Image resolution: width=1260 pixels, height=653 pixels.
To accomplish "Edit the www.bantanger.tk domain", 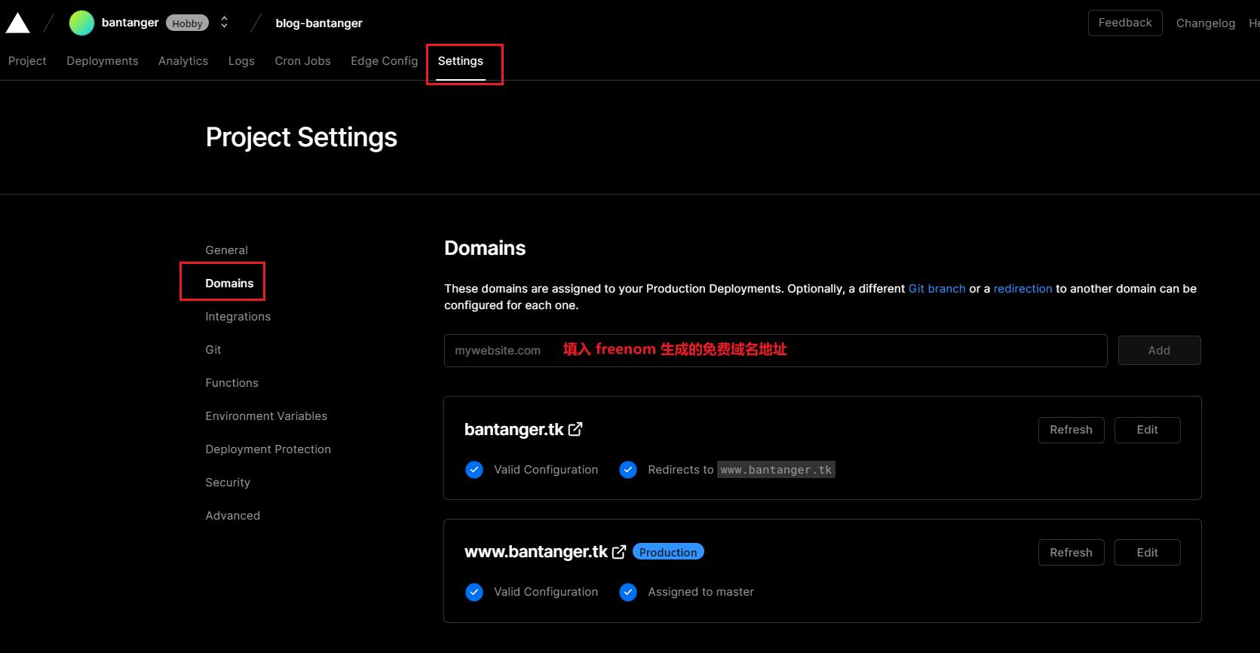I will click(1147, 553).
